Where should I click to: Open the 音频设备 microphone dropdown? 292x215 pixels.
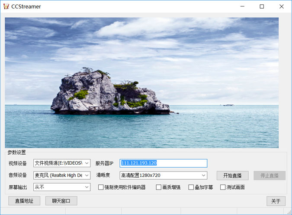click(62, 175)
